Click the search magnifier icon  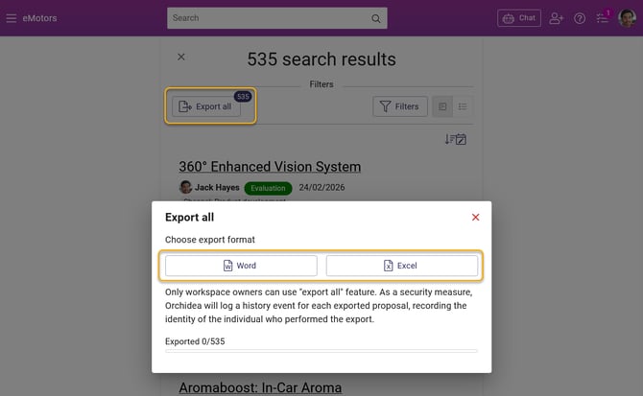coord(376,18)
